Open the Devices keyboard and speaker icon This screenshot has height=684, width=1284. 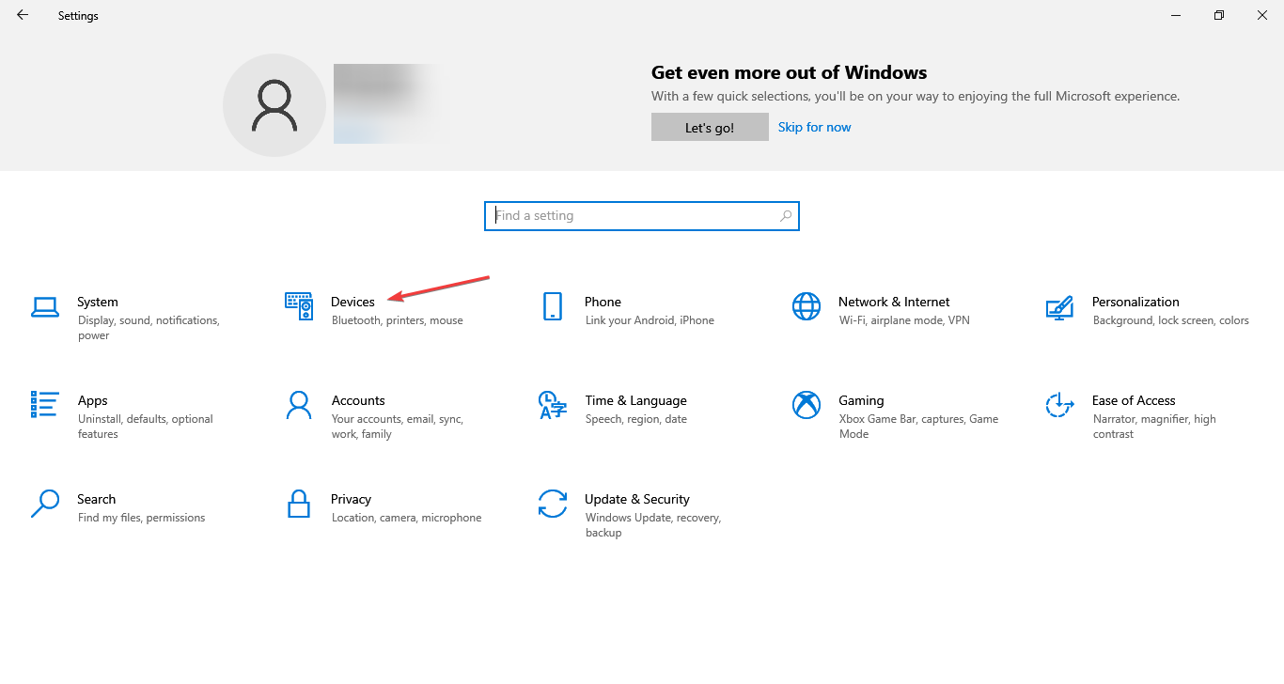point(299,306)
